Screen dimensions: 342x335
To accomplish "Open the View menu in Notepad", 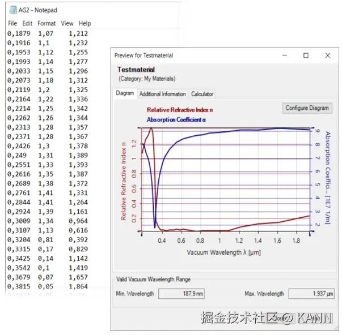I will click(67, 23).
